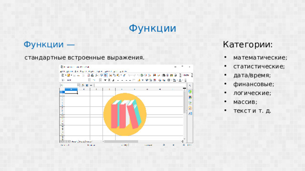Click into the formula input line

pyautogui.click(x=140, y=85)
